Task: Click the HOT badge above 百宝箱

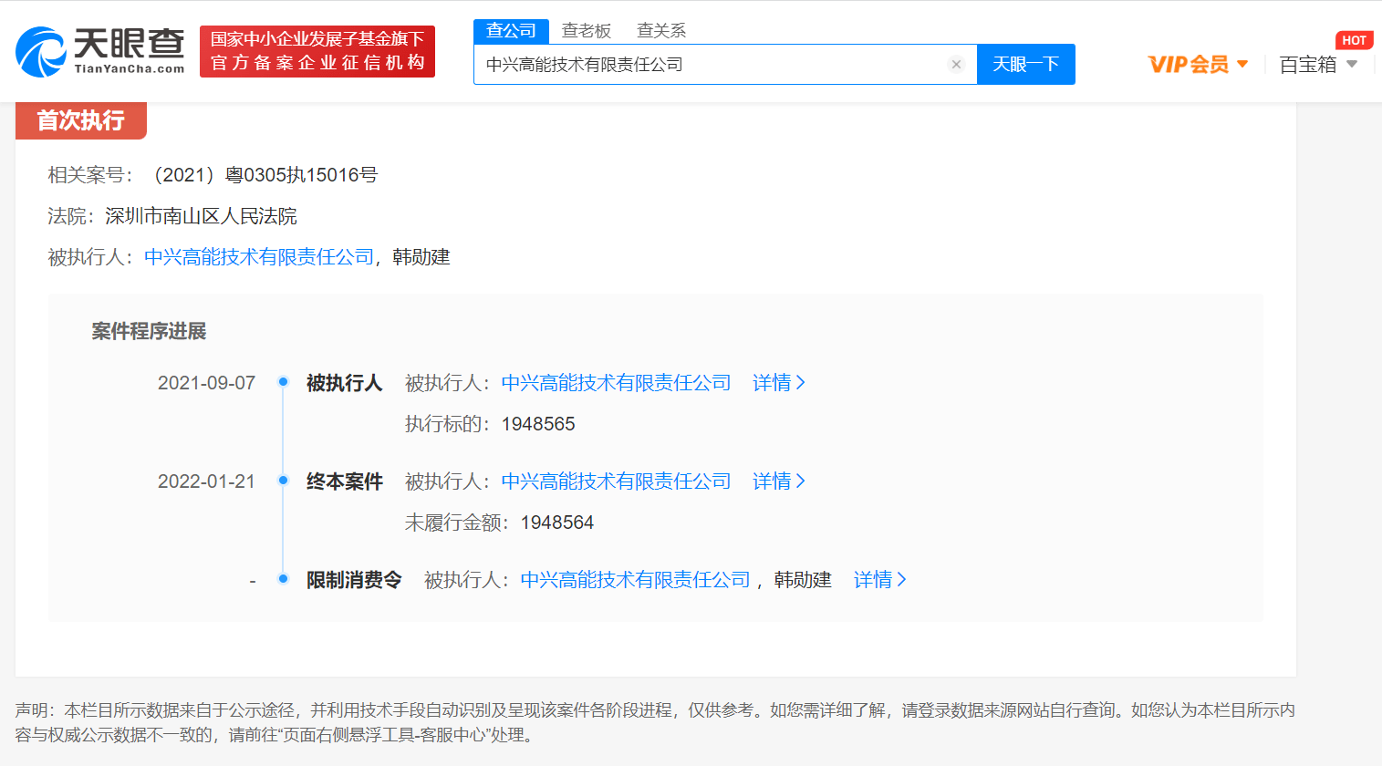Action: coord(1354,40)
